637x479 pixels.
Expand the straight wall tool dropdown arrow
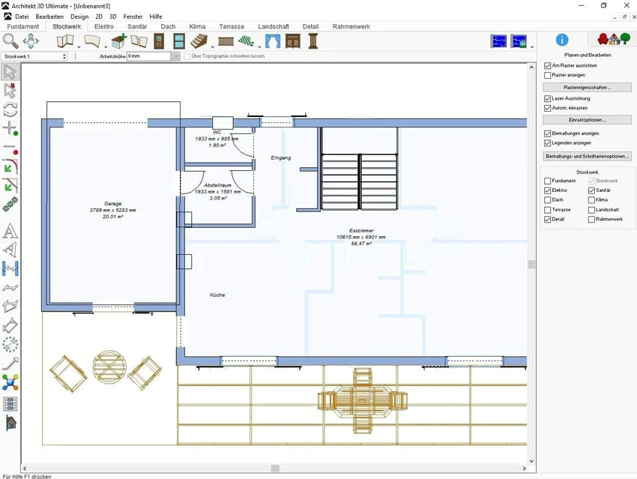click(x=79, y=46)
